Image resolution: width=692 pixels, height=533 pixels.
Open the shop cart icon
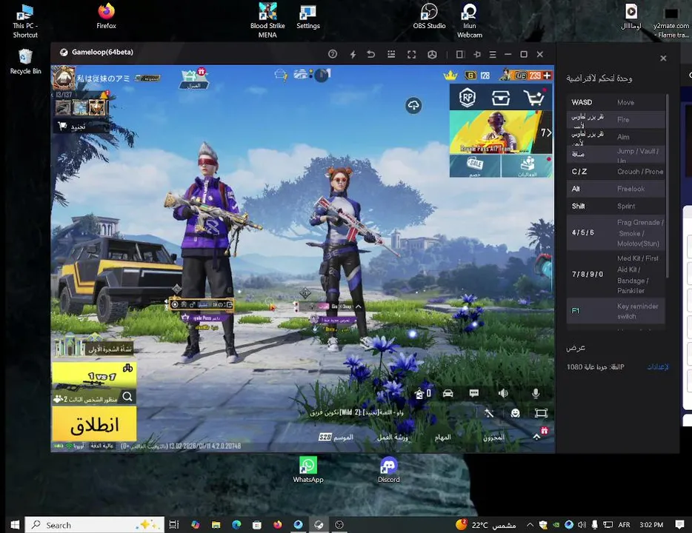pos(534,98)
